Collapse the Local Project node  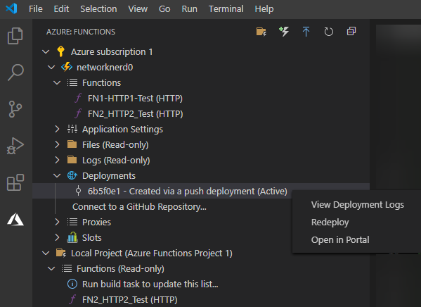coord(46,253)
